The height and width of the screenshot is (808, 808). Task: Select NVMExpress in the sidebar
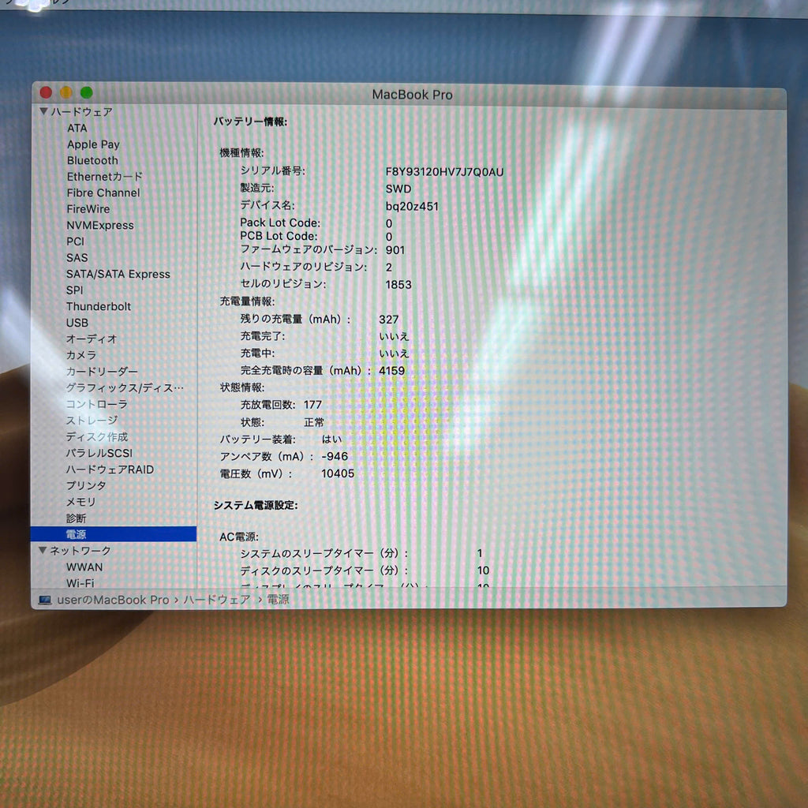point(100,225)
